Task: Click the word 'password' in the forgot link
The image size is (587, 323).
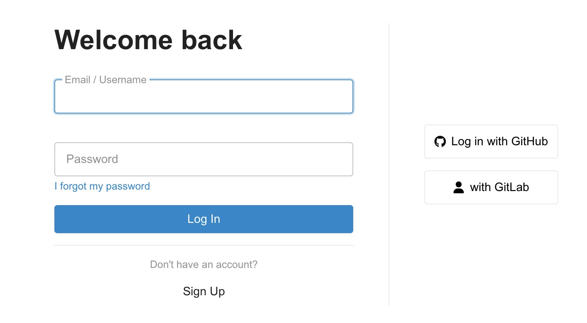Action: coord(128,186)
